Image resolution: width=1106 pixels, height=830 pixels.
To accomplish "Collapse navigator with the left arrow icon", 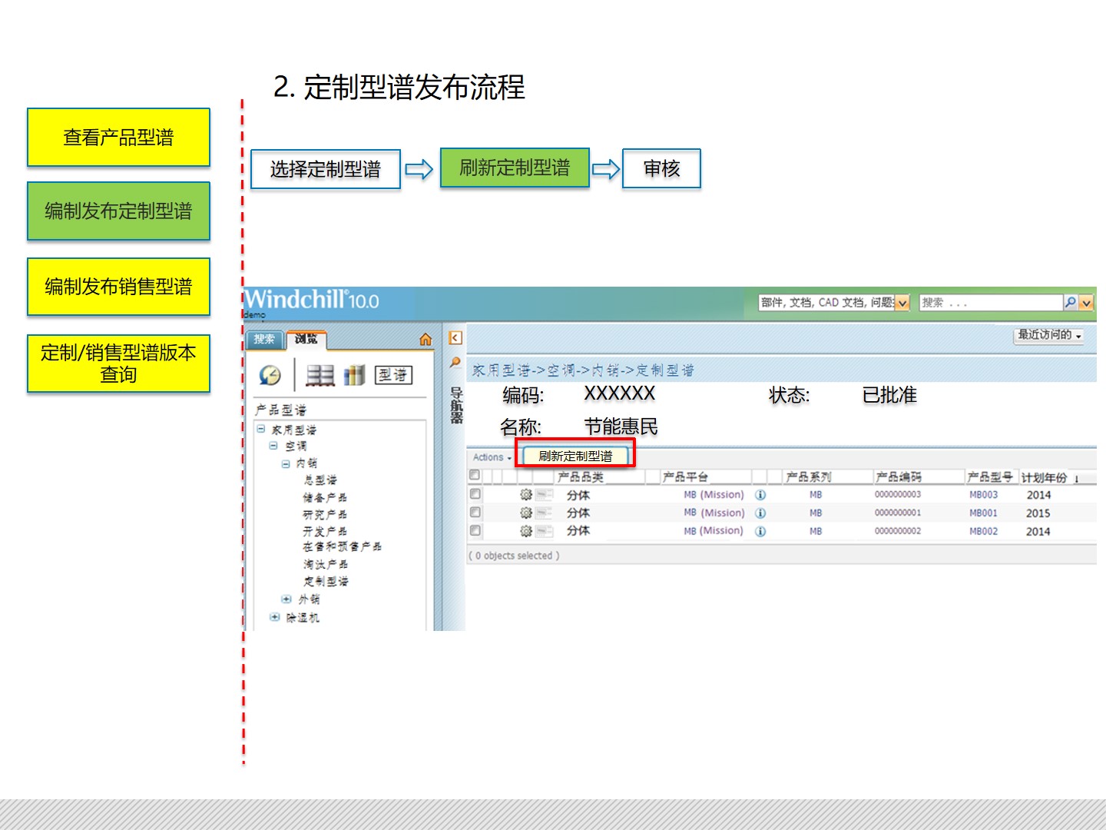I will coord(455,338).
